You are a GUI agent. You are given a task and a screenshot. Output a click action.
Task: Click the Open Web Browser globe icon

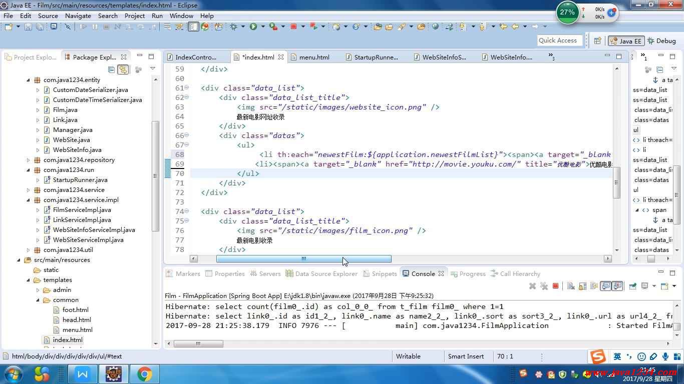tap(435, 26)
